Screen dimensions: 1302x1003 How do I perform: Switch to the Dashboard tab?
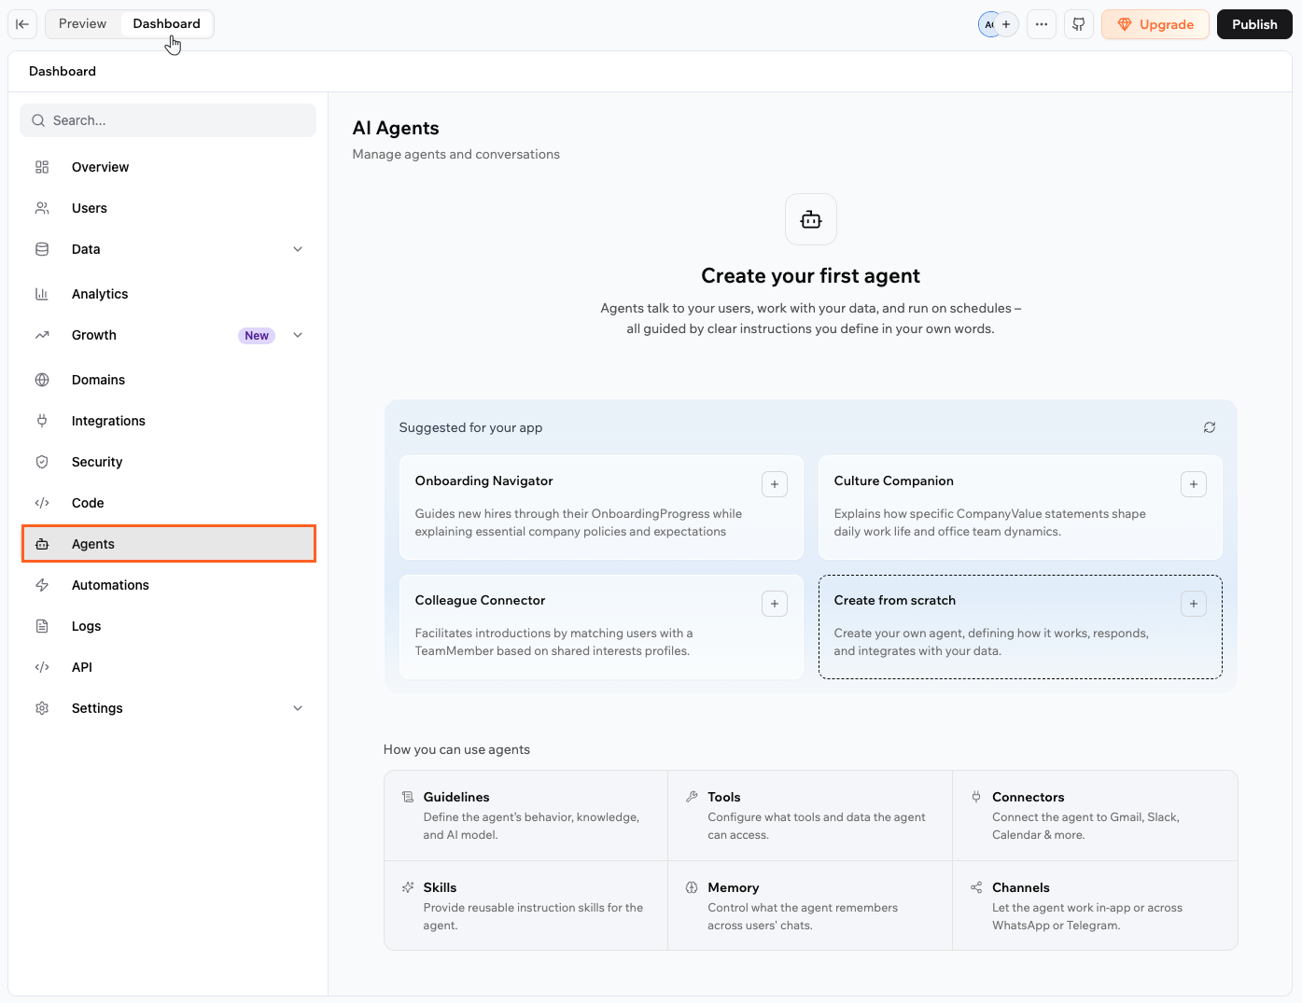pos(166,24)
